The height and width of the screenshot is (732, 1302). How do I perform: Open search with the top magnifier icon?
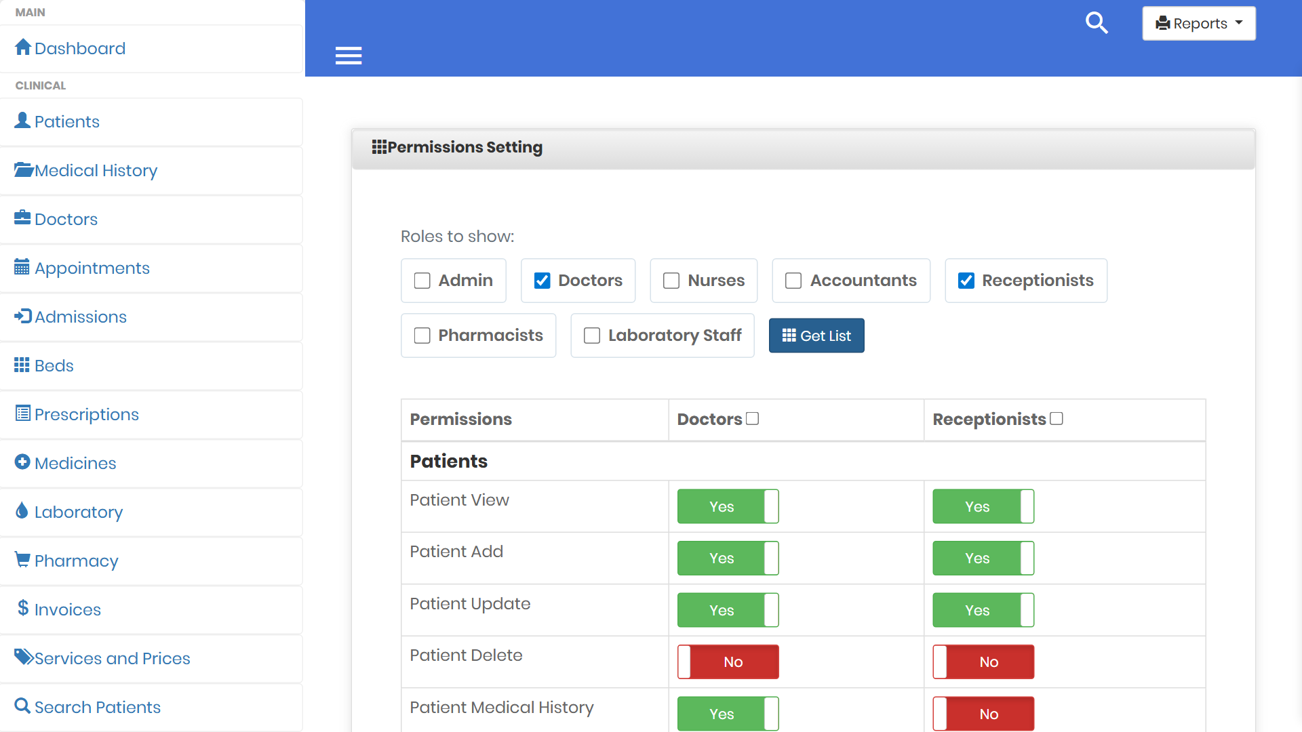coord(1097,23)
